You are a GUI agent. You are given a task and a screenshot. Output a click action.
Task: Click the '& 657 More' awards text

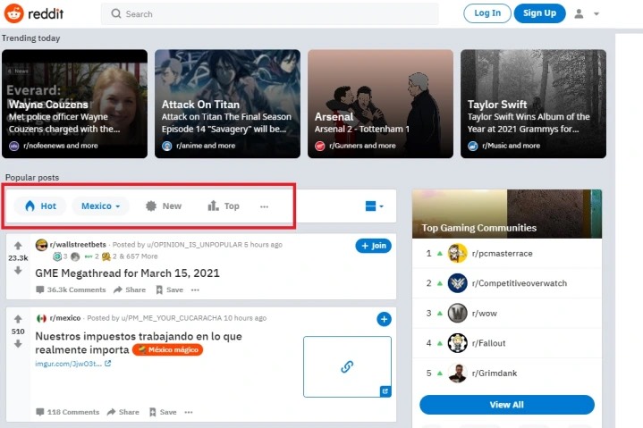click(x=139, y=256)
